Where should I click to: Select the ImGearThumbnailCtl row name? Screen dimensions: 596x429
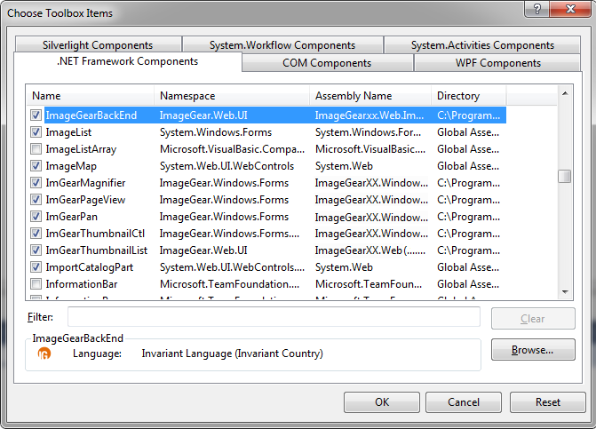pyautogui.click(x=95, y=234)
